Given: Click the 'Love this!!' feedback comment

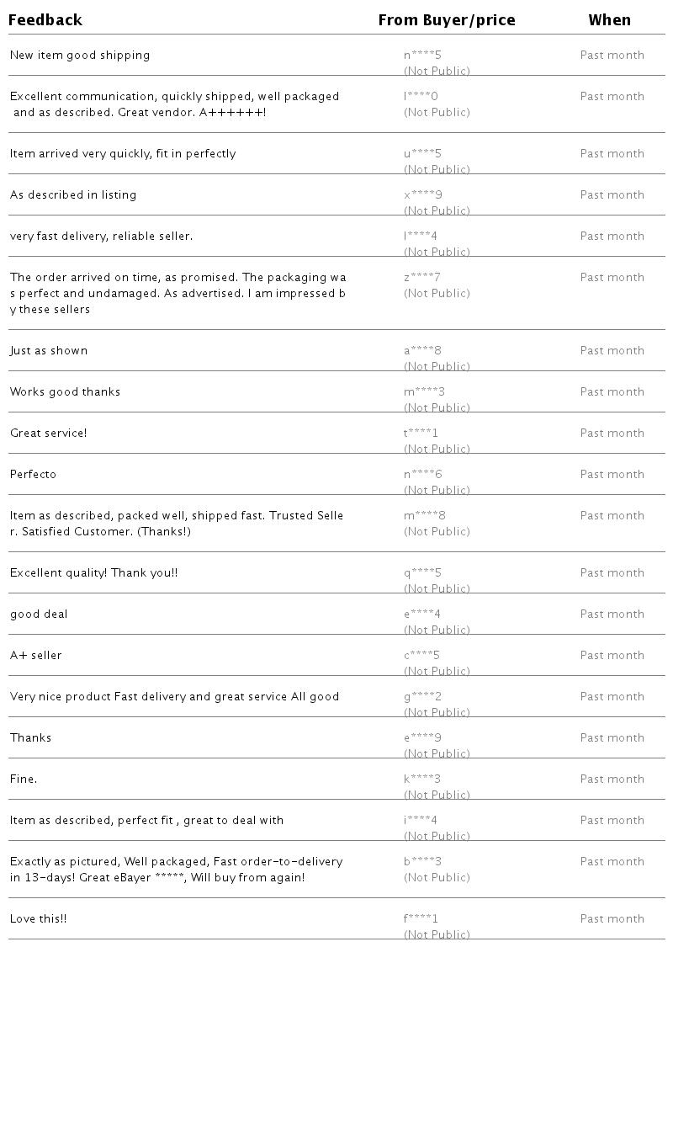Looking at the screenshot, I should (x=39, y=919).
